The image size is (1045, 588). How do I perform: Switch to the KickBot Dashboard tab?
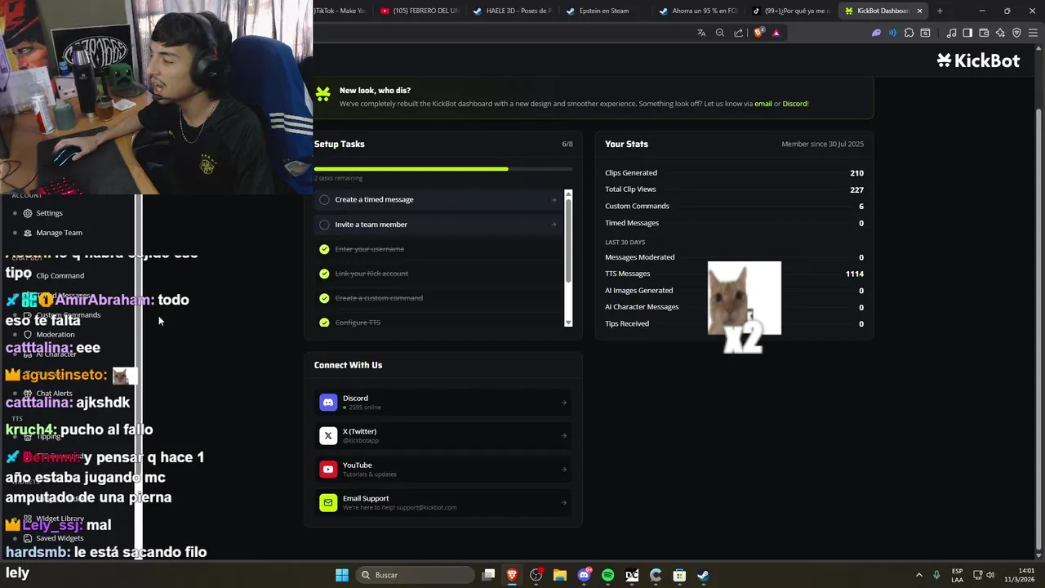tap(883, 11)
